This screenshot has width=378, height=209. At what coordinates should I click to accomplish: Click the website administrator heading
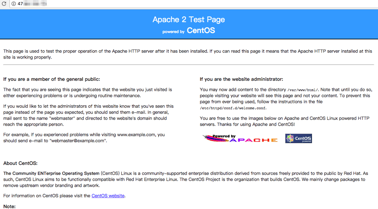click(241, 79)
